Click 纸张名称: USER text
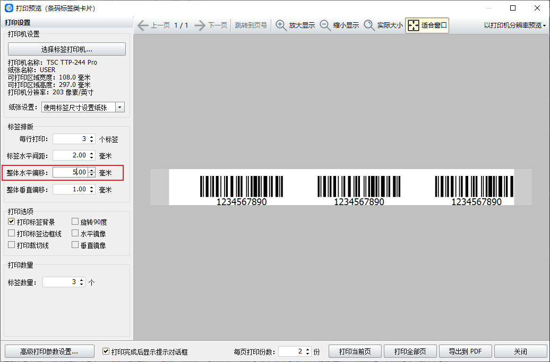The image size is (550, 362). [31, 69]
